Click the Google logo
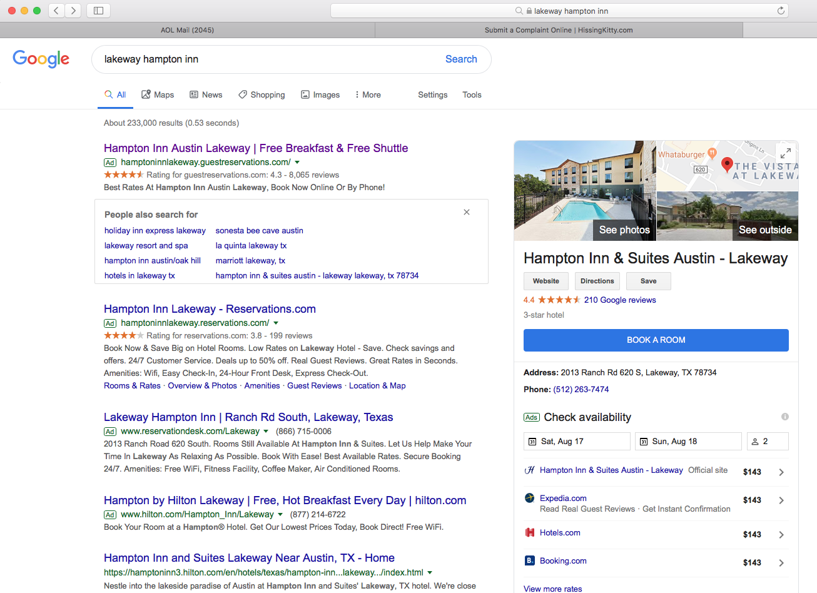817x593 pixels. point(41,59)
